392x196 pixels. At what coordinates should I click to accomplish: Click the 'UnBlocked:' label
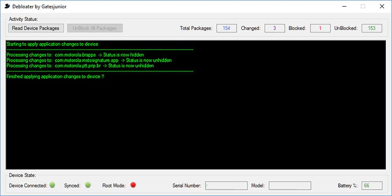pyautogui.click(x=346, y=28)
